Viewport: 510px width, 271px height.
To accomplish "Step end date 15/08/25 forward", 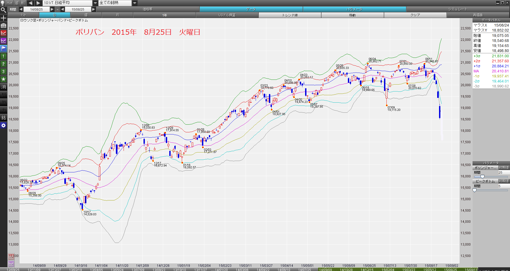I will click(94, 9).
